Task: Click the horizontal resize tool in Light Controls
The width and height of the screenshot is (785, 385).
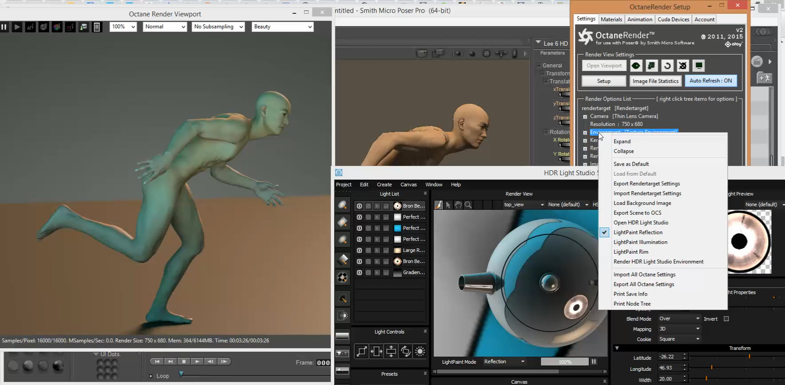Action: coord(377,351)
